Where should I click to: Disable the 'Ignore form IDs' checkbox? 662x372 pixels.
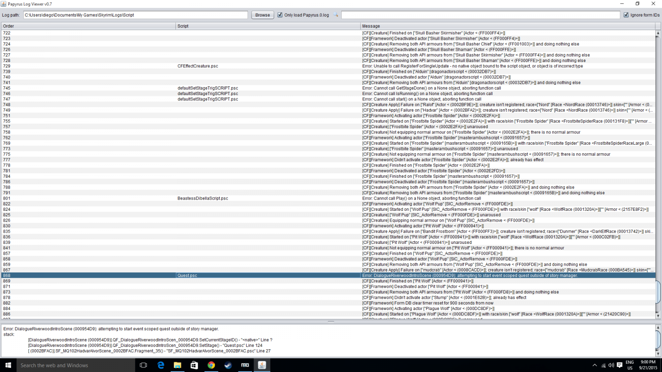626,15
